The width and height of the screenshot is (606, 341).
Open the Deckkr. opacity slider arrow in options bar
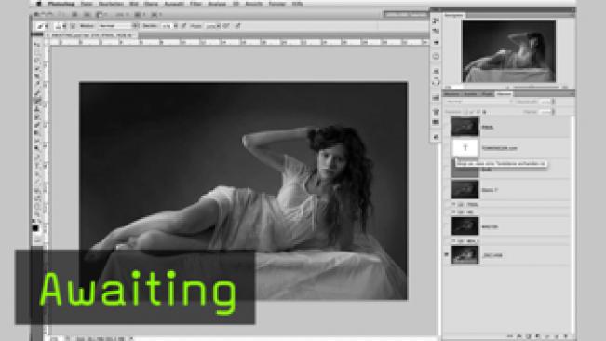[x=176, y=26]
